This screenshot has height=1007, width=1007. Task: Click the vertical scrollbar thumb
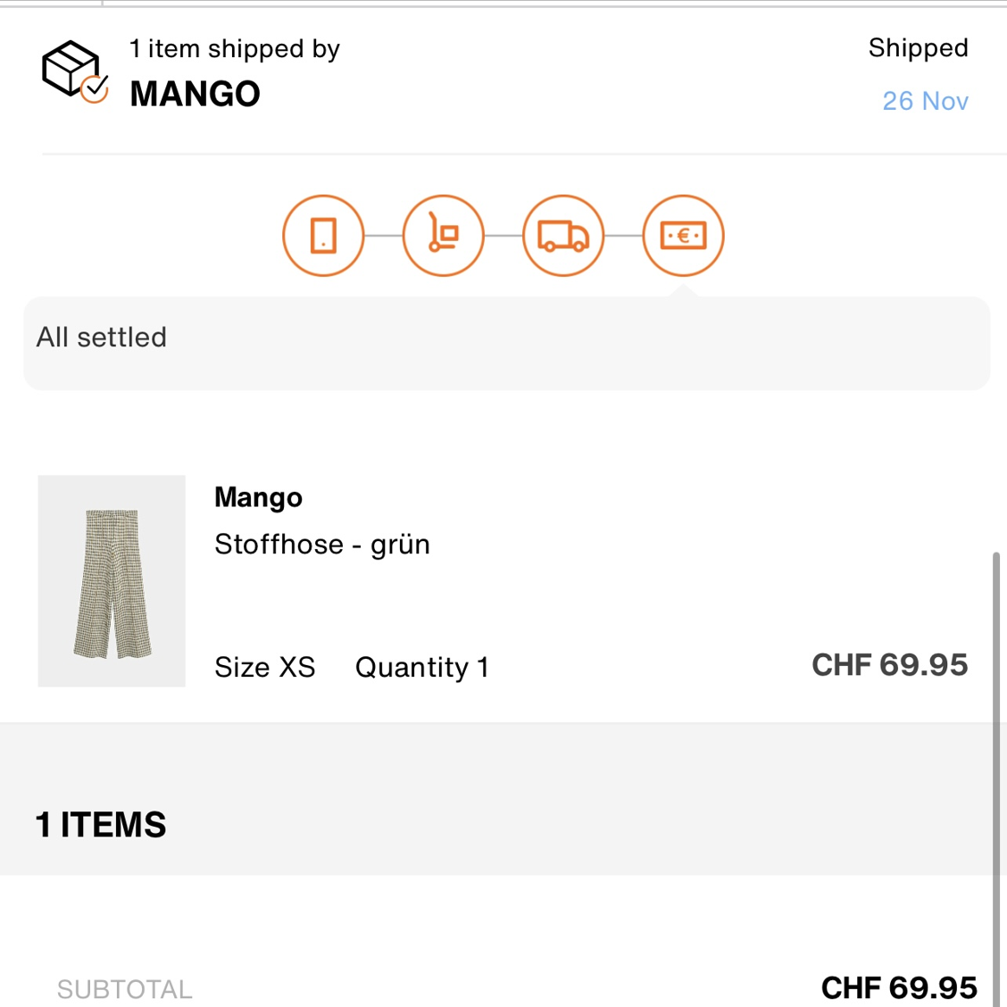pyautogui.click(x=996, y=777)
